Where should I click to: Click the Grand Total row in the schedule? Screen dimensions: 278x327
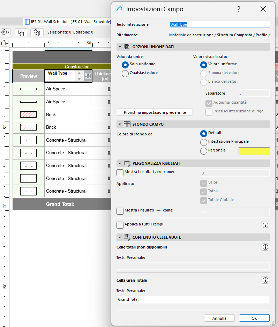pyautogui.click(x=62, y=204)
